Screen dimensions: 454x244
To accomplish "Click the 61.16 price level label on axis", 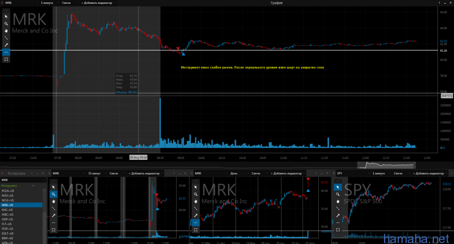I will pos(443,51).
